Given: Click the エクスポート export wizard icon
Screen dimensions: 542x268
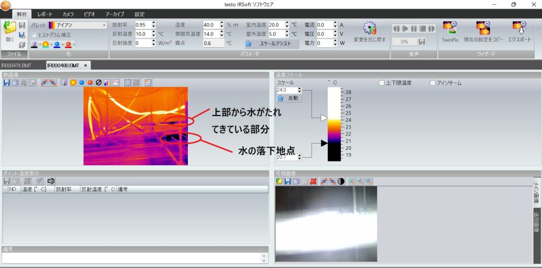Looking at the screenshot, I should pyautogui.click(x=519, y=32).
